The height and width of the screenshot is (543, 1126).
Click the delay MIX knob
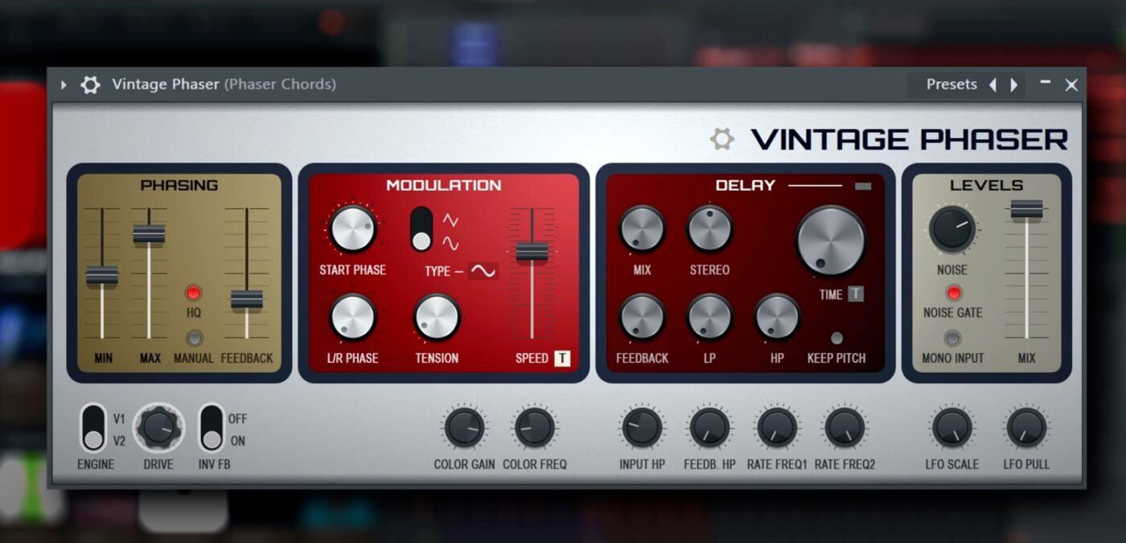click(x=642, y=228)
